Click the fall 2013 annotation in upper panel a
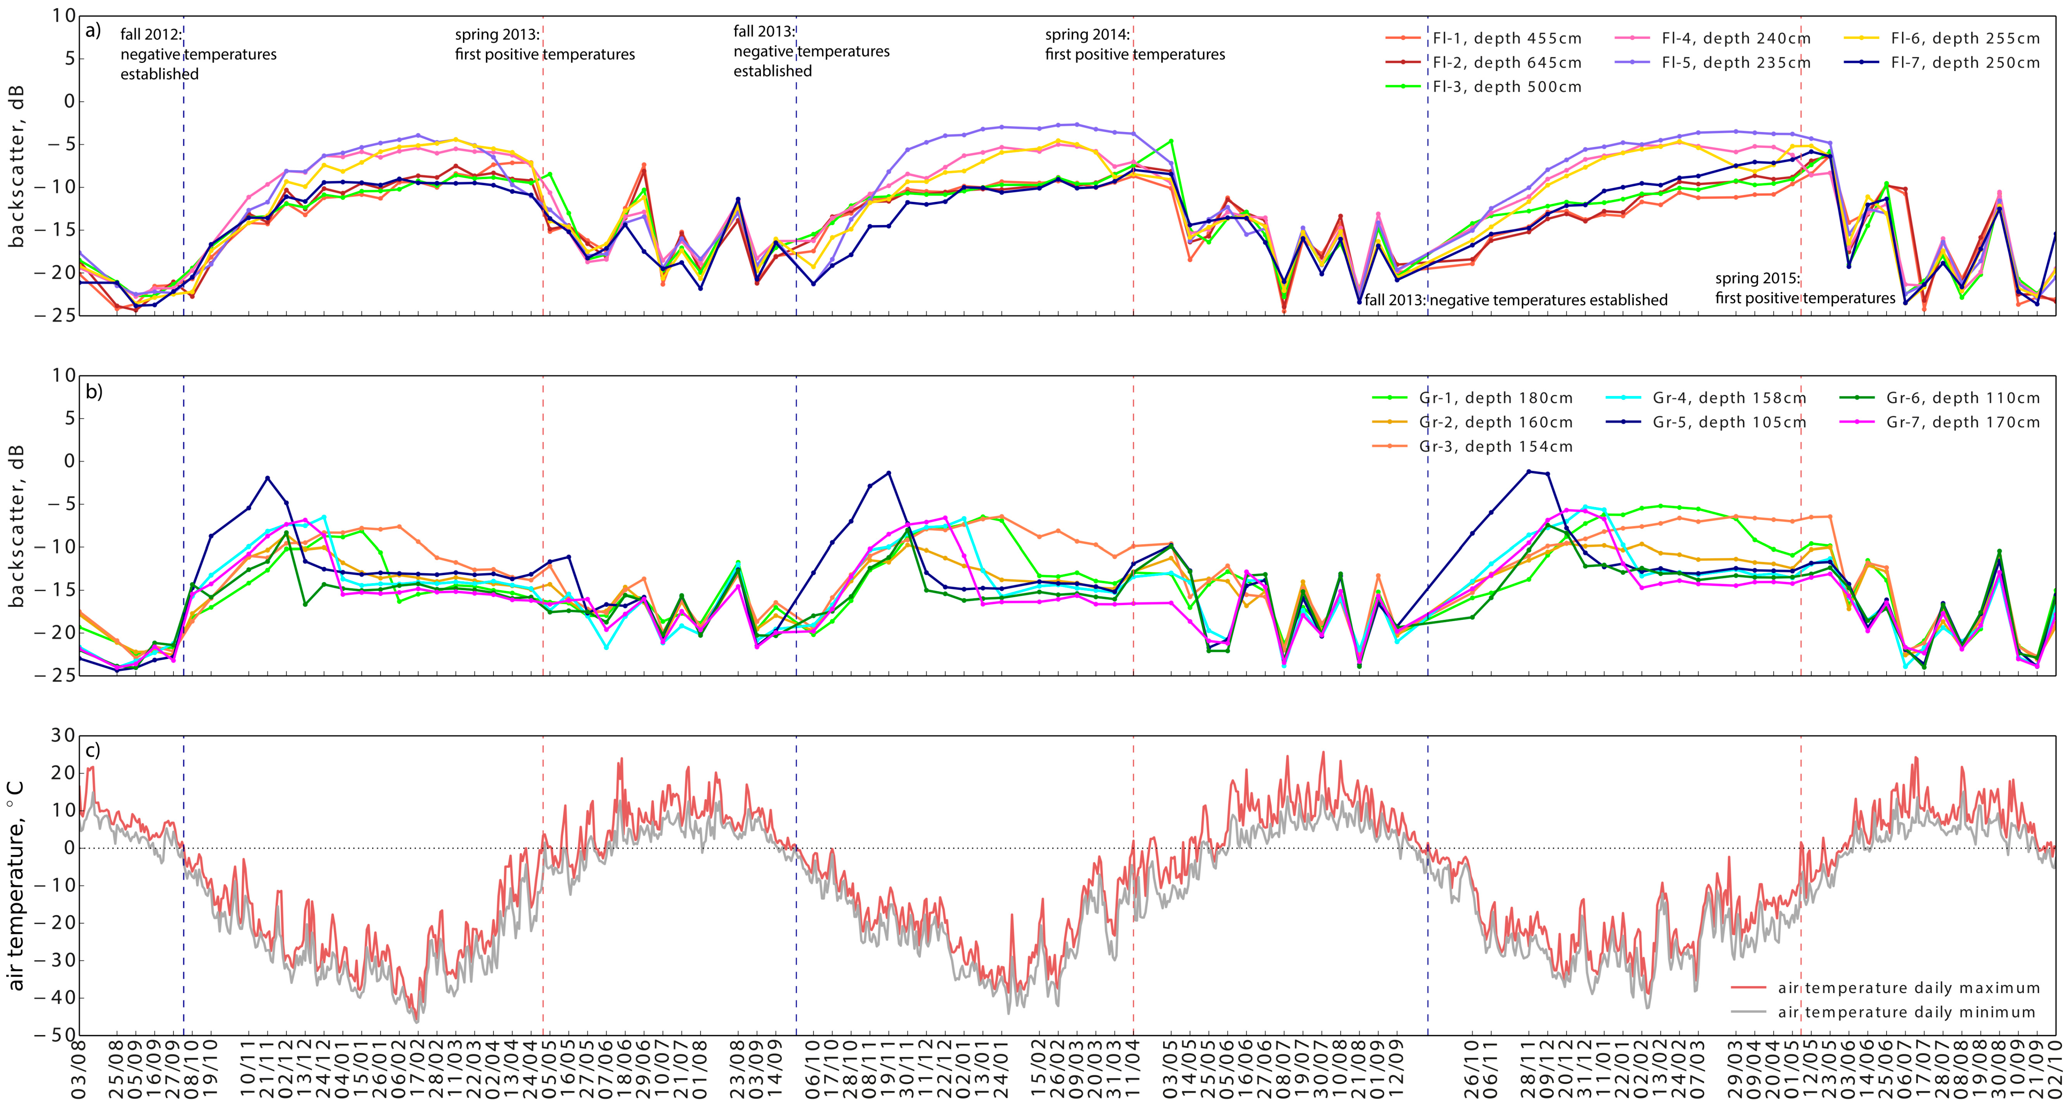Screen dimensions: 2069x1106 coord(811,51)
